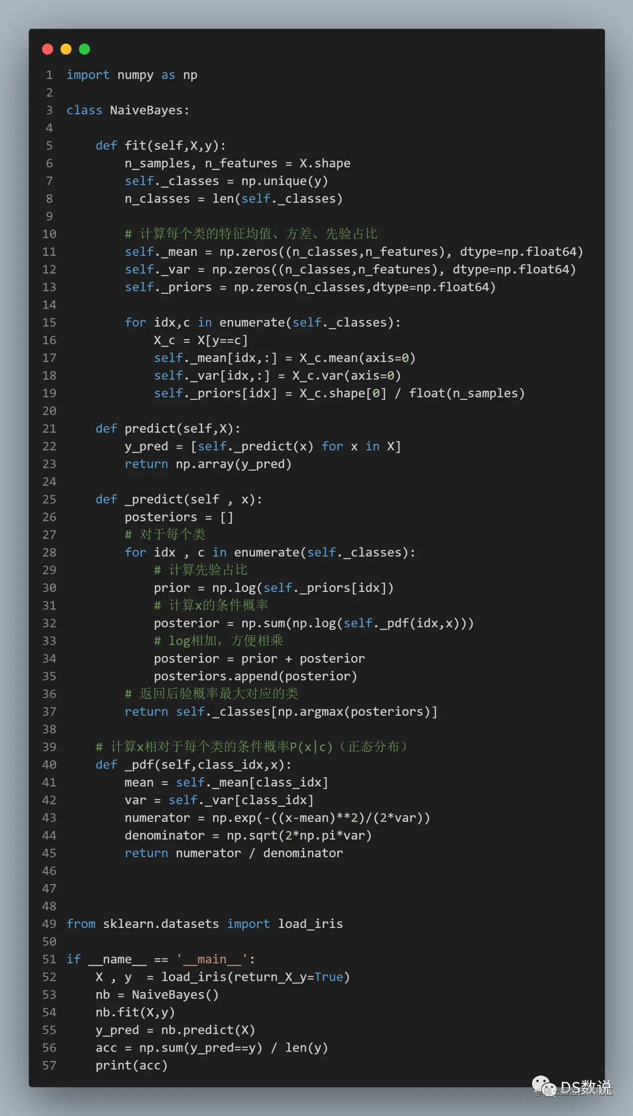Click 'return np.array(y_pred)' line
The image size is (633, 1116).
(x=208, y=464)
